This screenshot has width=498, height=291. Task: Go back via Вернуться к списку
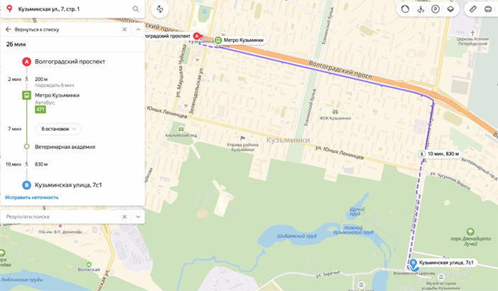tap(33, 30)
